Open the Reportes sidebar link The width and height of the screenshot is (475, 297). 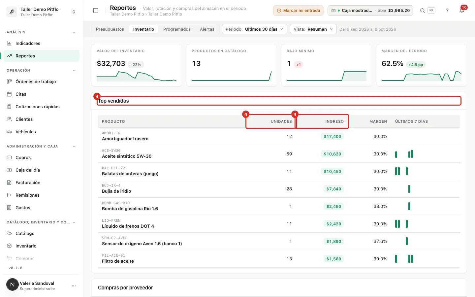pyautogui.click(x=42, y=56)
